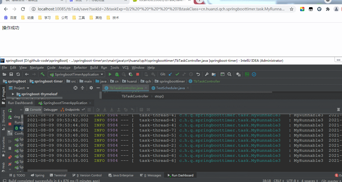Click the browser address bar URL
This screenshot has height=182, width=342.
click(x=161, y=9)
